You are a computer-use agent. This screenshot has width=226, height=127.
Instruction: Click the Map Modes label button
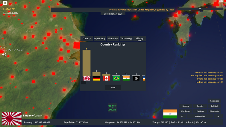pyautogui.click(x=200, y=116)
